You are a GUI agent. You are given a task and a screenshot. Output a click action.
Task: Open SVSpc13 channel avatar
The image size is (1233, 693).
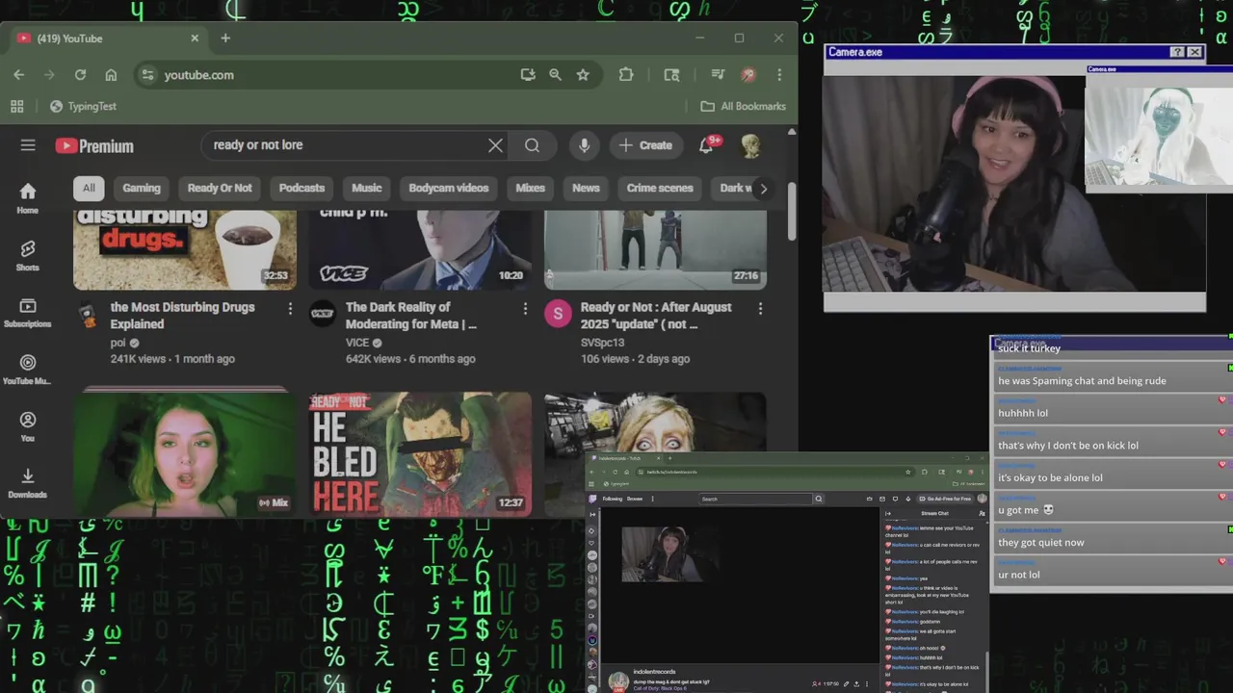[558, 313]
